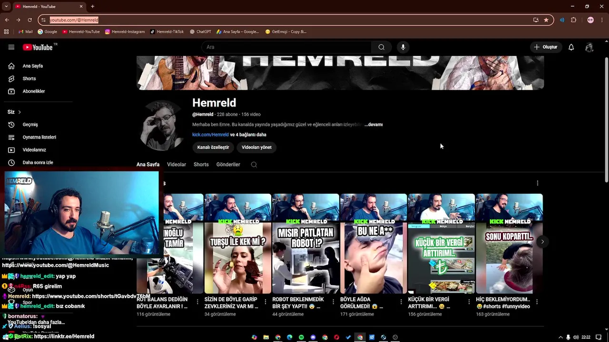Click the Oluştur create button

pyautogui.click(x=545, y=47)
